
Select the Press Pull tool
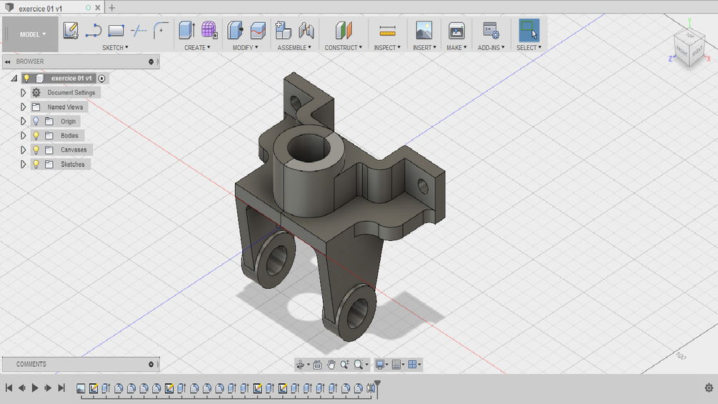point(235,30)
